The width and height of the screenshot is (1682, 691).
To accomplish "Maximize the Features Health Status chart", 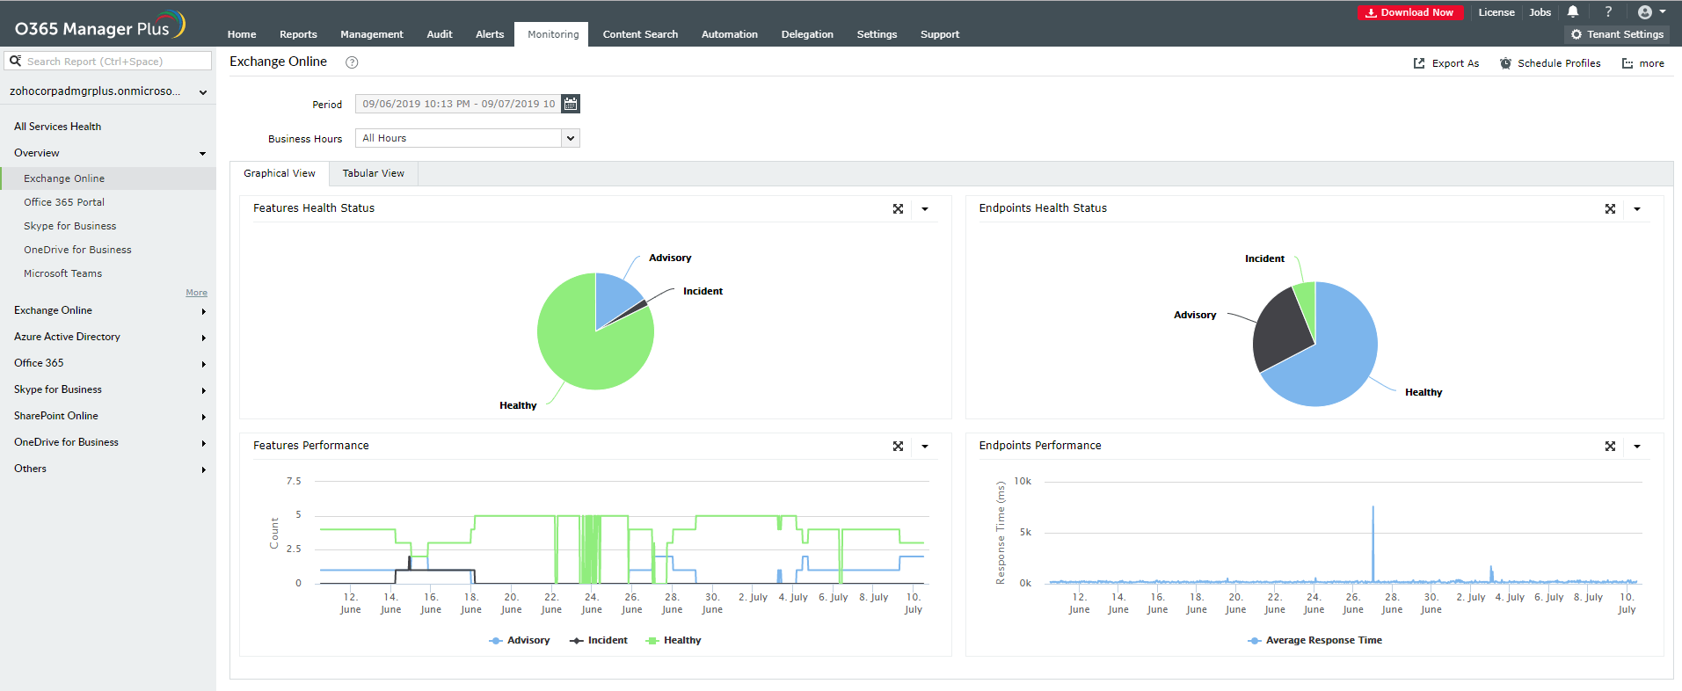I will [x=898, y=209].
